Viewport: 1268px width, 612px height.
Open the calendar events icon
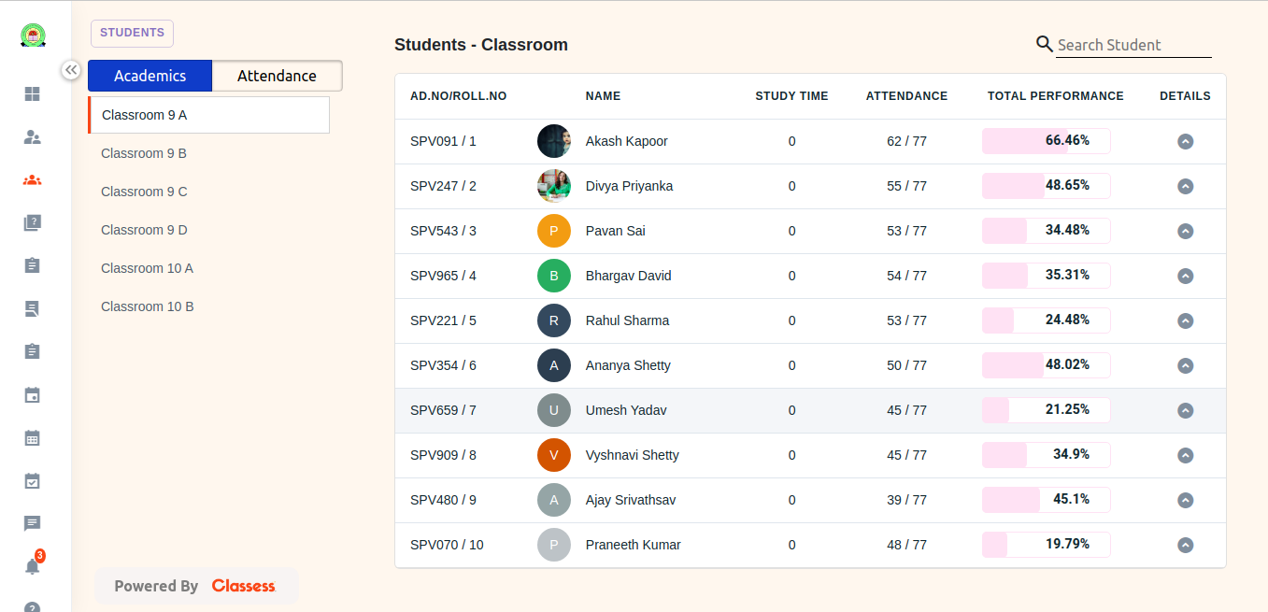point(32,394)
